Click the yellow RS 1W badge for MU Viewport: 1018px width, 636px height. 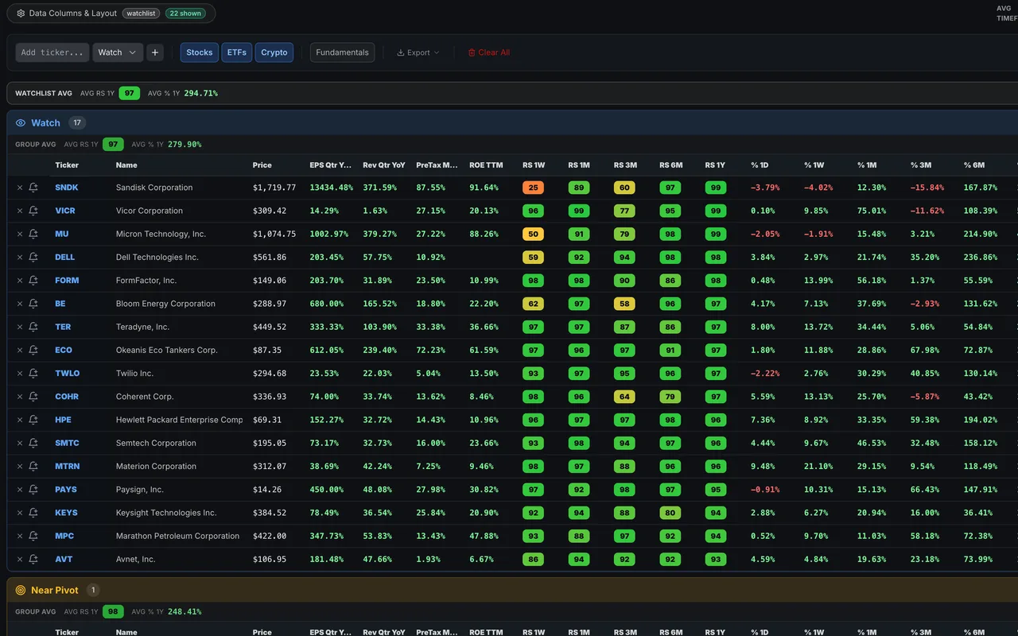[533, 234]
